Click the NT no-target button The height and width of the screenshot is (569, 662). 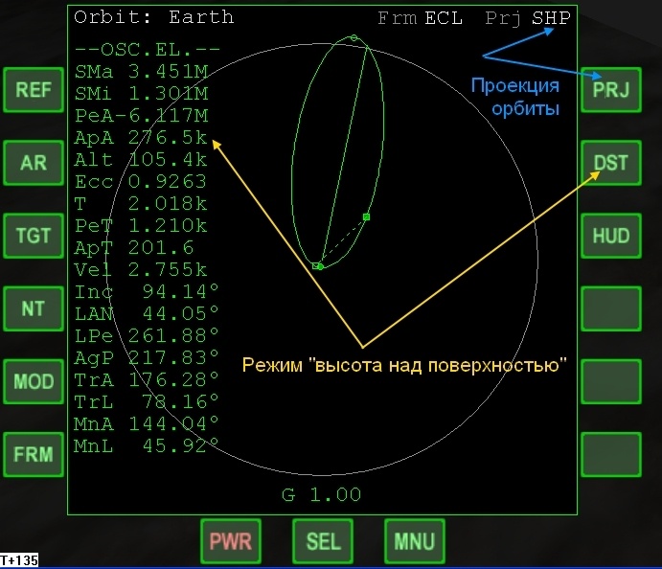pos(34,308)
